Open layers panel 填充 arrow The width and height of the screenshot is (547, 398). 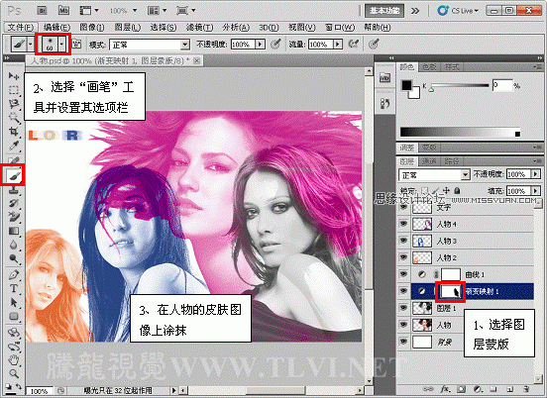[536, 191]
